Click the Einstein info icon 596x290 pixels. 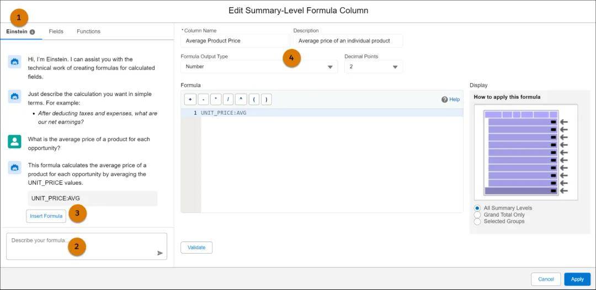[32, 32]
